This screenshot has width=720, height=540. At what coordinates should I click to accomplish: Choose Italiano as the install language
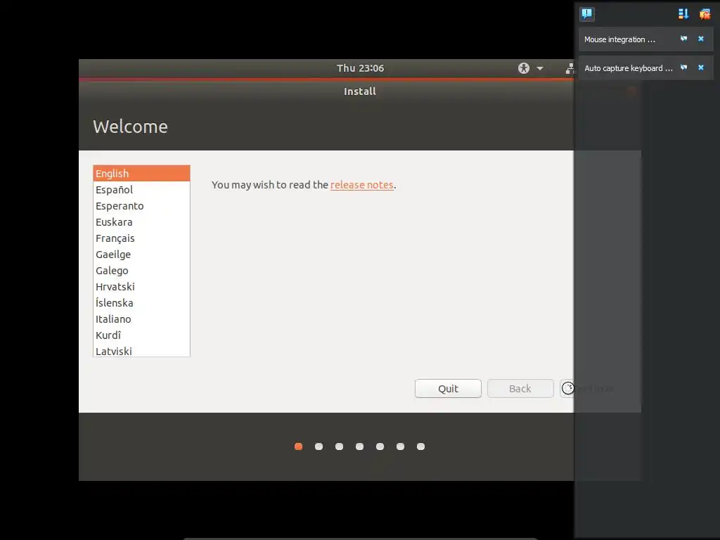[x=141, y=319]
